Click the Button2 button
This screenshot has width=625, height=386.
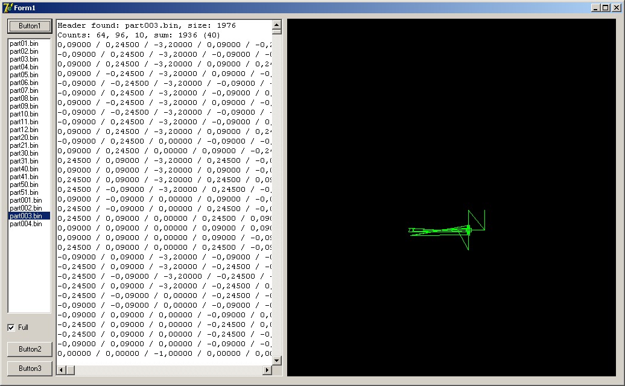pyautogui.click(x=30, y=349)
